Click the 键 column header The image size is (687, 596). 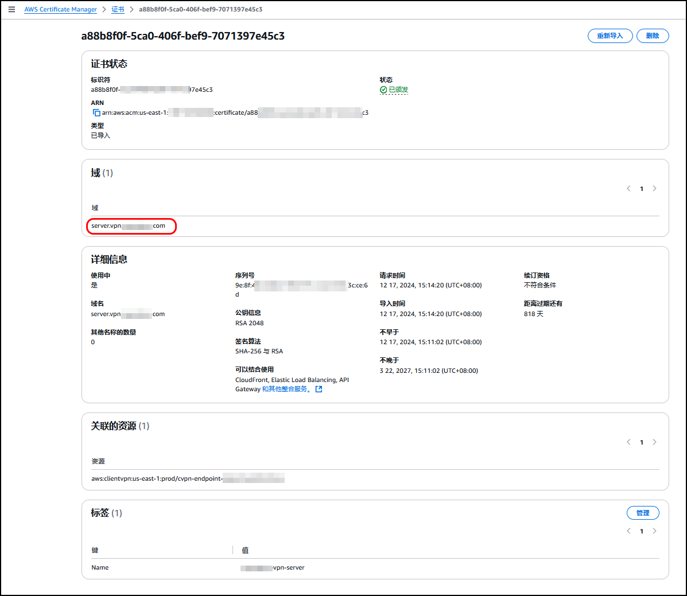pyautogui.click(x=95, y=550)
